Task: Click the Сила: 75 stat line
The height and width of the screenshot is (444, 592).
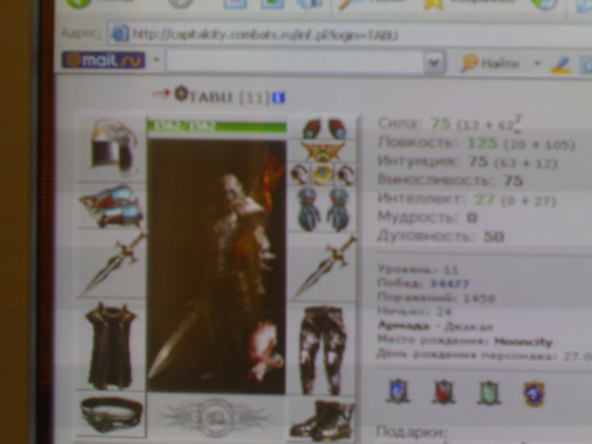Action: point(450,124)
